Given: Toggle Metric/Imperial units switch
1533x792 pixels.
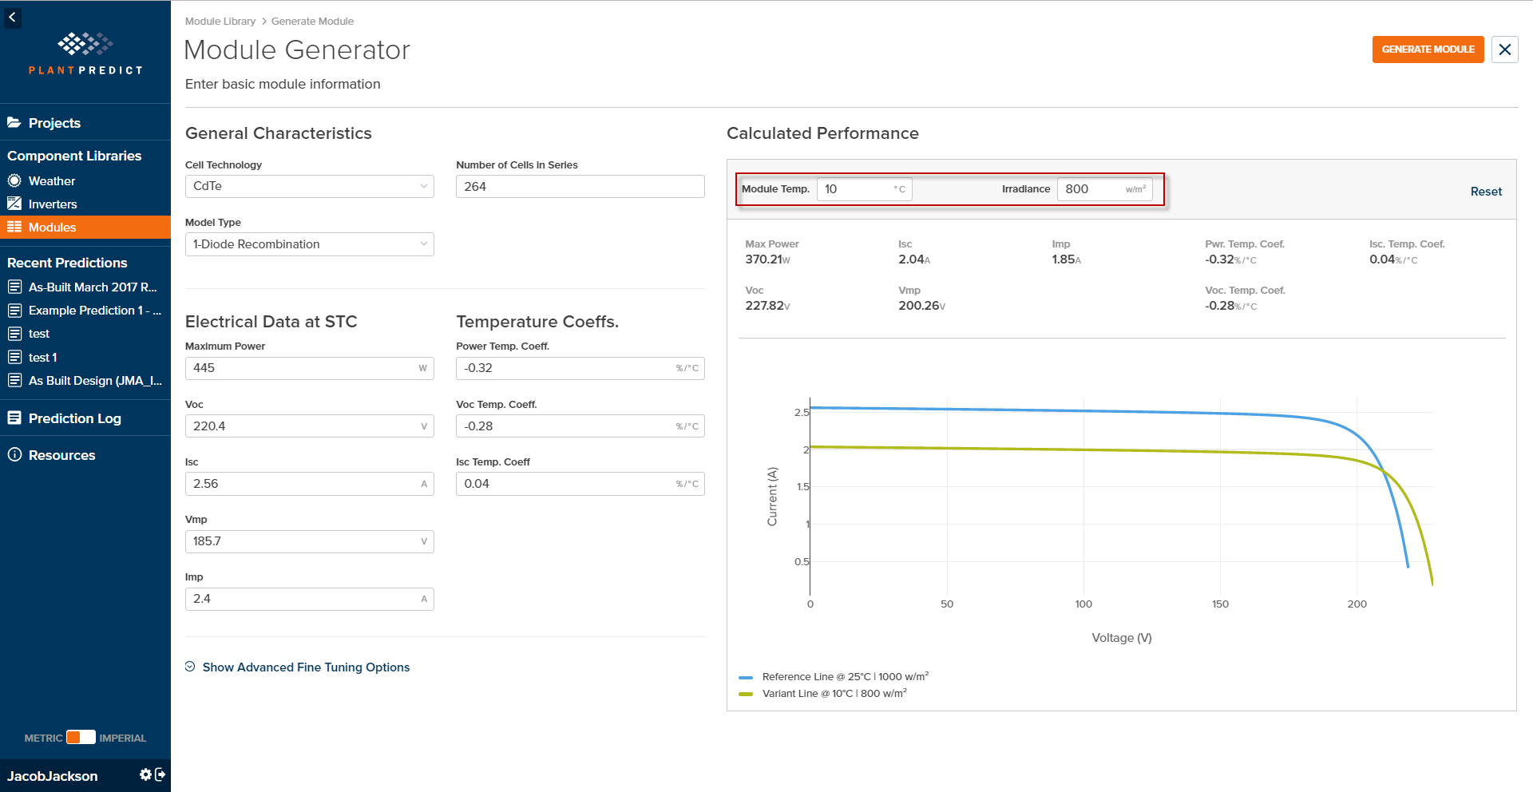Looking at the screenshot, I should coord(81,737).
